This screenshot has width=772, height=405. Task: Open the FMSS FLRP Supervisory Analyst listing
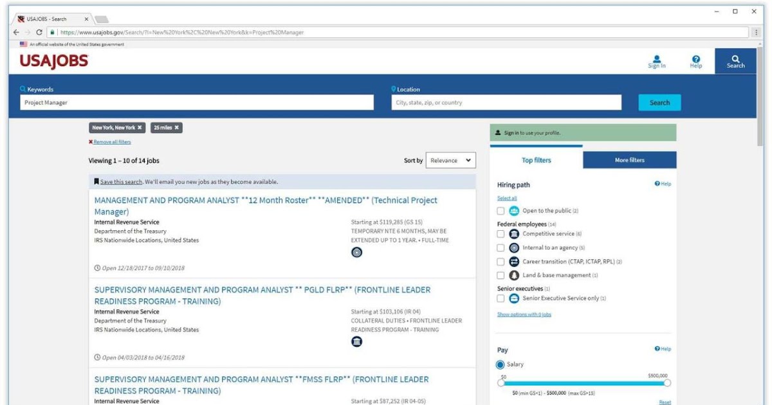(x=261, y=385)
